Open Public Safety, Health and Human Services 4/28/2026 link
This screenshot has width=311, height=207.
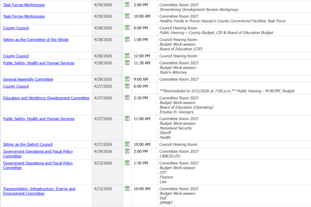pyautogui.click(x=39, y=63)
